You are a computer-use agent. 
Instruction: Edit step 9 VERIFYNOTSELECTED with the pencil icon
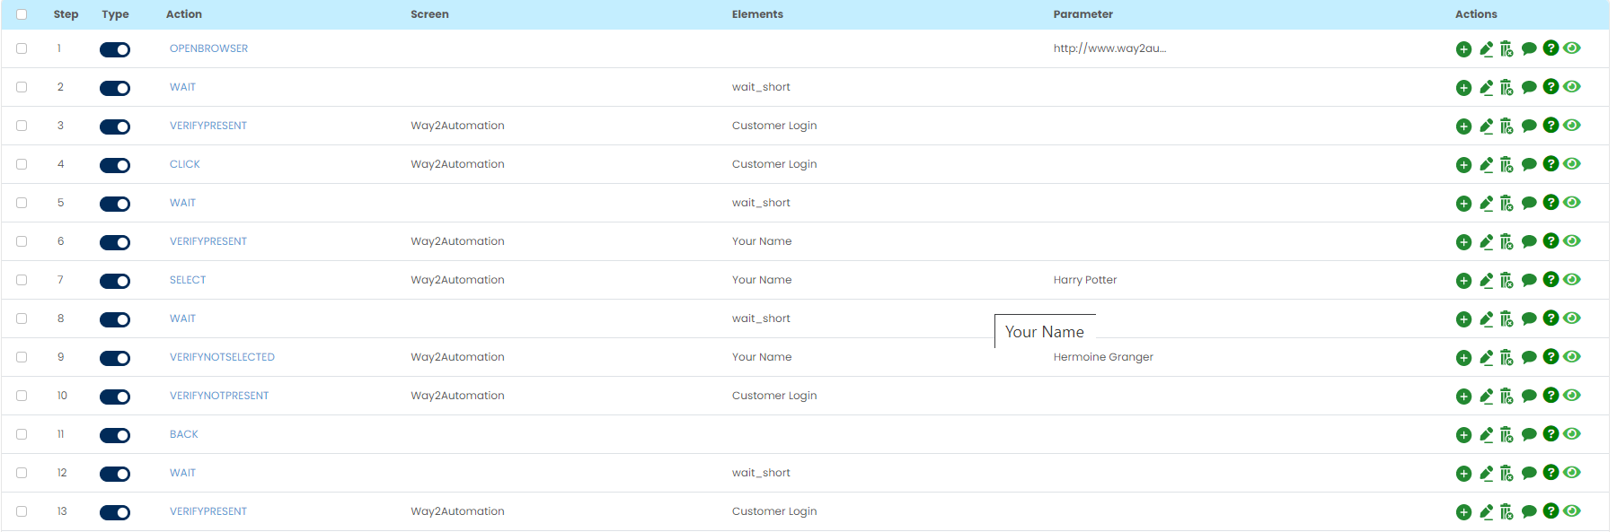(x=1486, y=358)
